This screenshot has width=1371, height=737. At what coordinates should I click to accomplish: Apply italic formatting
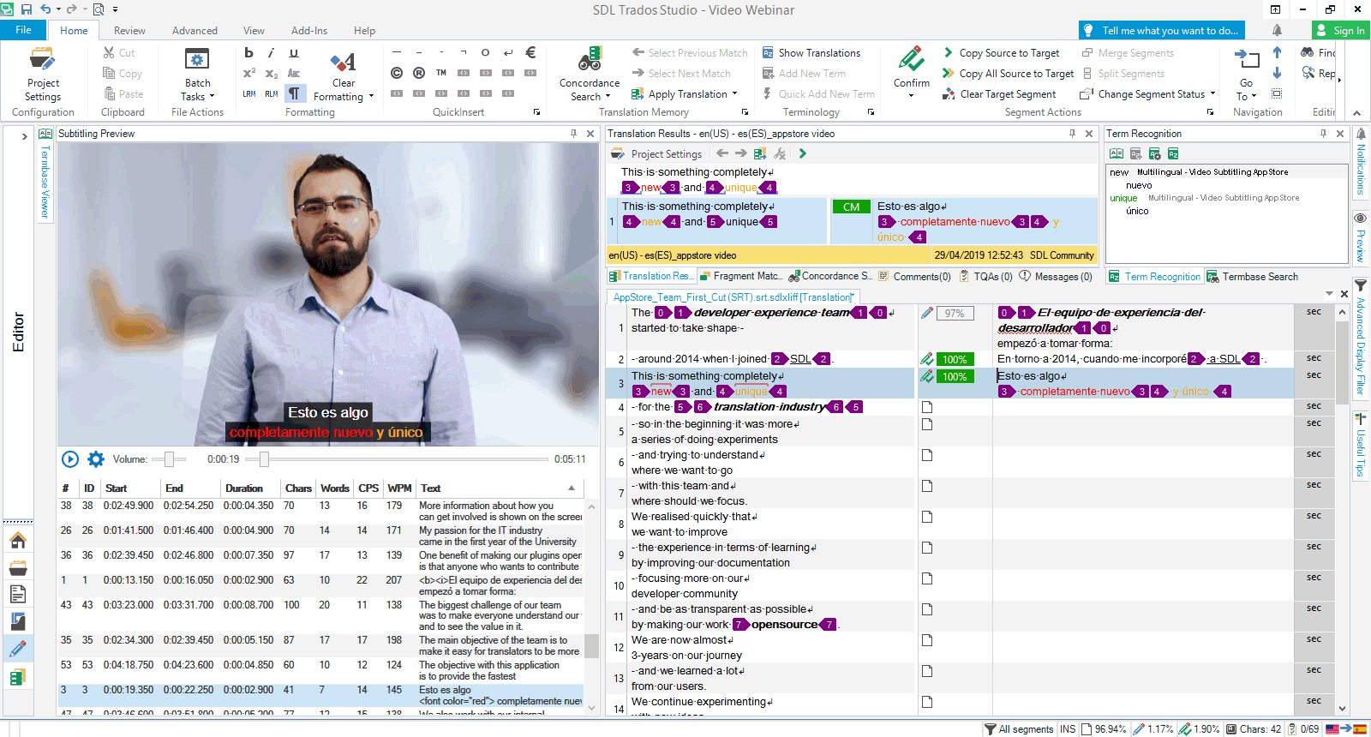coord(271,52)
